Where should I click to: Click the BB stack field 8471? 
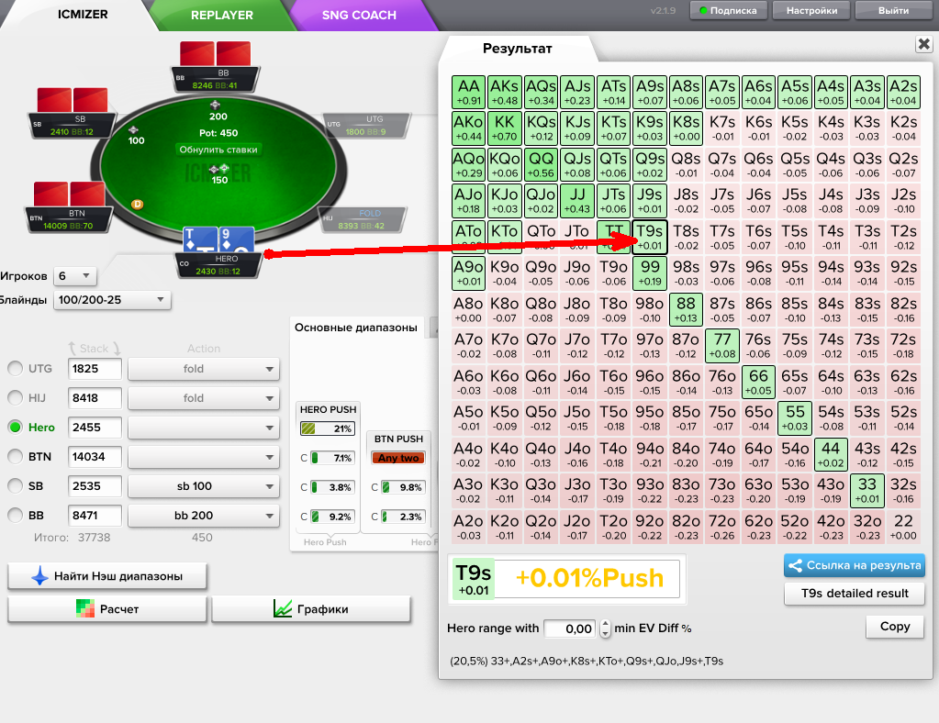point(95,516)
